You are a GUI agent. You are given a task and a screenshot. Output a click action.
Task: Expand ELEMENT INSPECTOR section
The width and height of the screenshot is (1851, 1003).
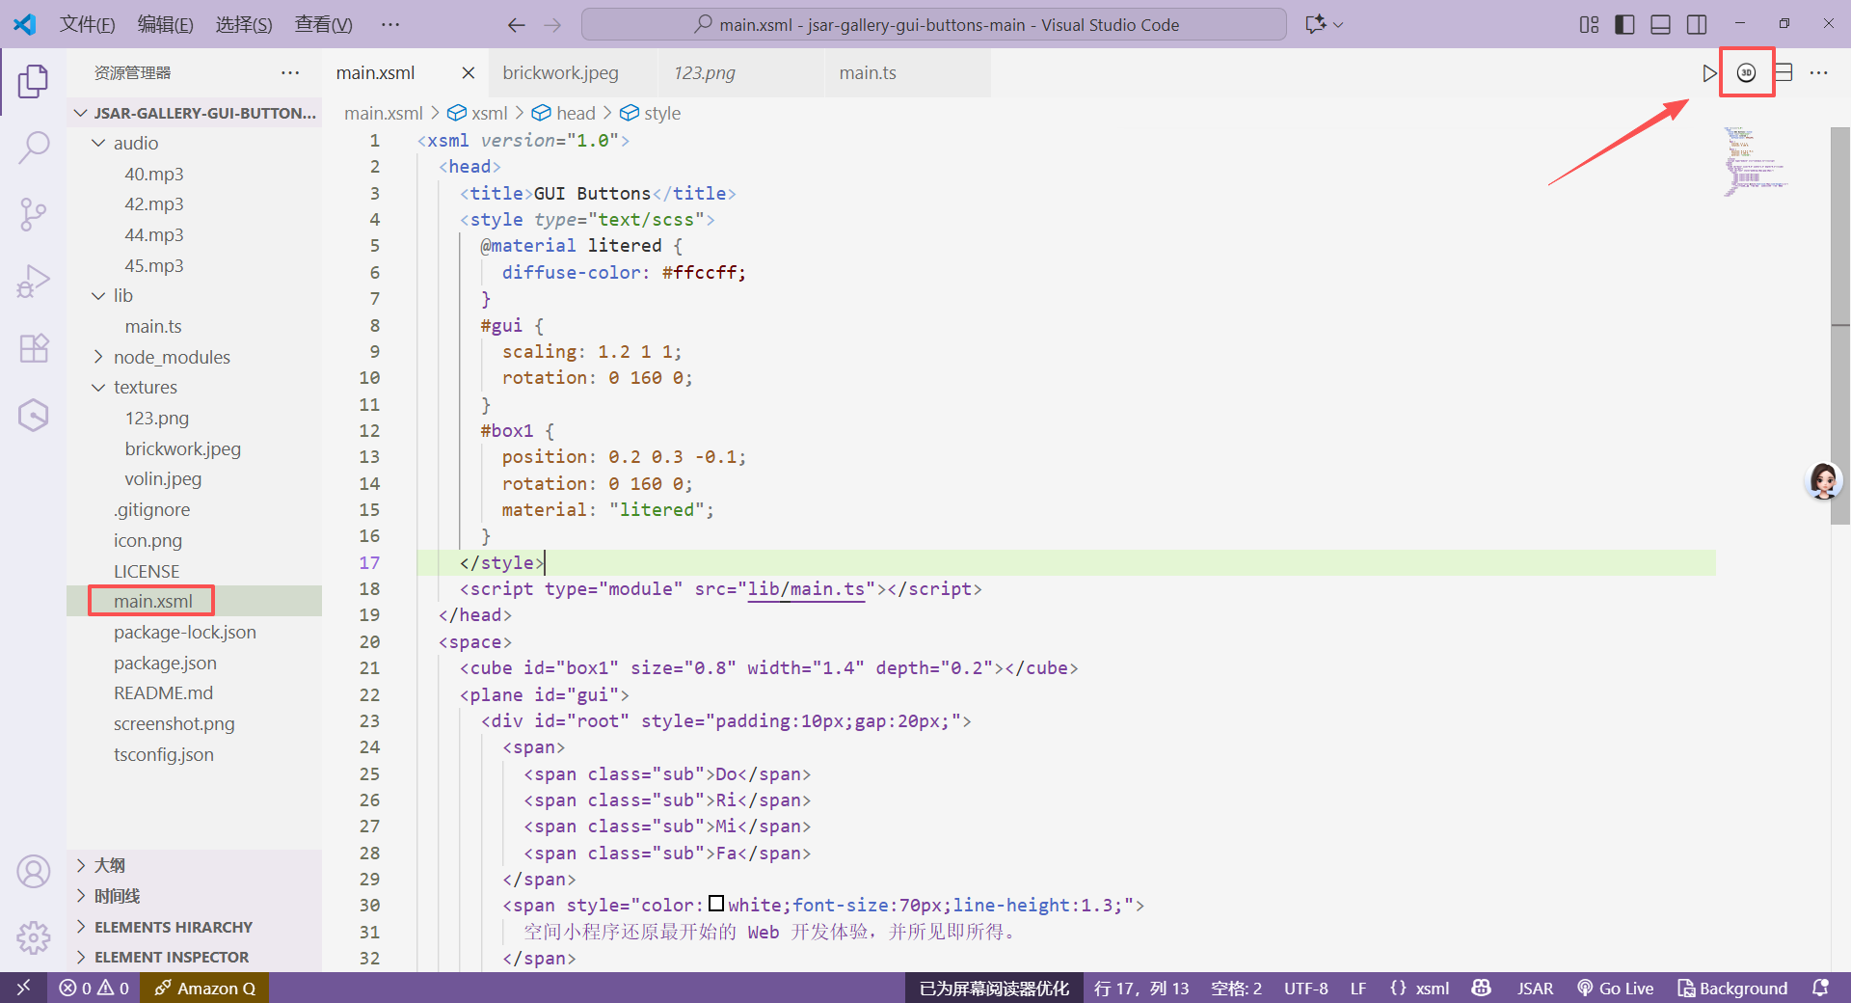point(193,957)
